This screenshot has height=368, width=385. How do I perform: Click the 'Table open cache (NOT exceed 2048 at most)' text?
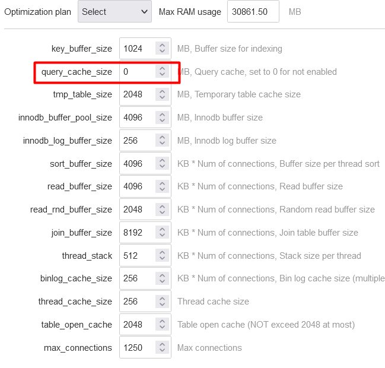click(266, 325)
